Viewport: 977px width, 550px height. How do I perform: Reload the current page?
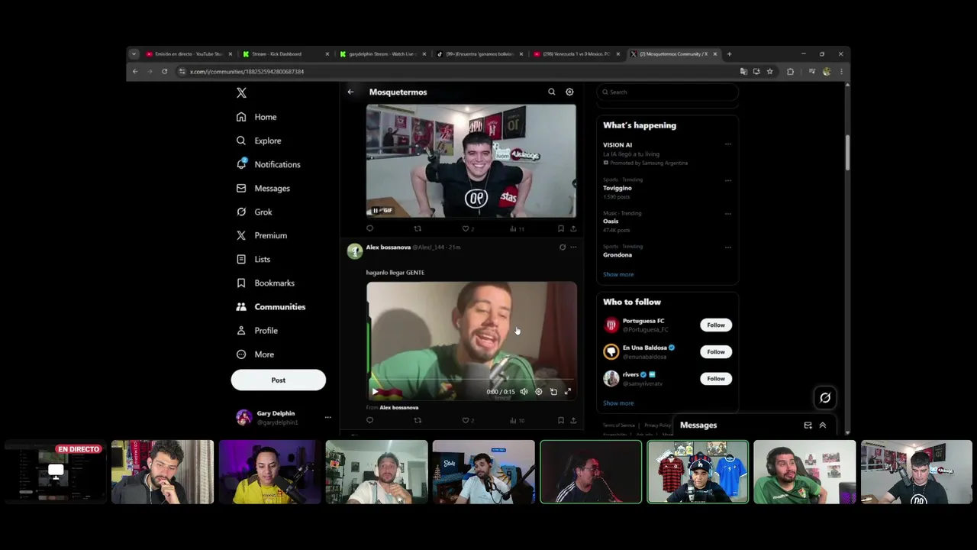[164, 71]
